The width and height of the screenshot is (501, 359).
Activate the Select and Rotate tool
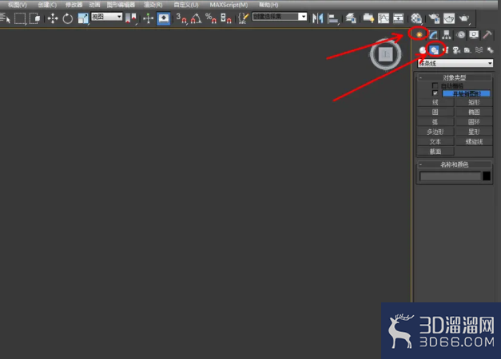67,18
